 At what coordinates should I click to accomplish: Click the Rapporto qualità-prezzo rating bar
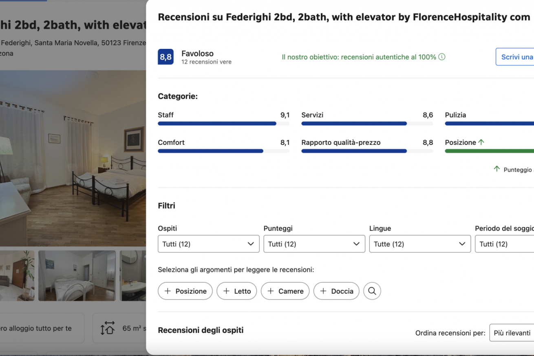pyautogui.click(x=367, y=151)
